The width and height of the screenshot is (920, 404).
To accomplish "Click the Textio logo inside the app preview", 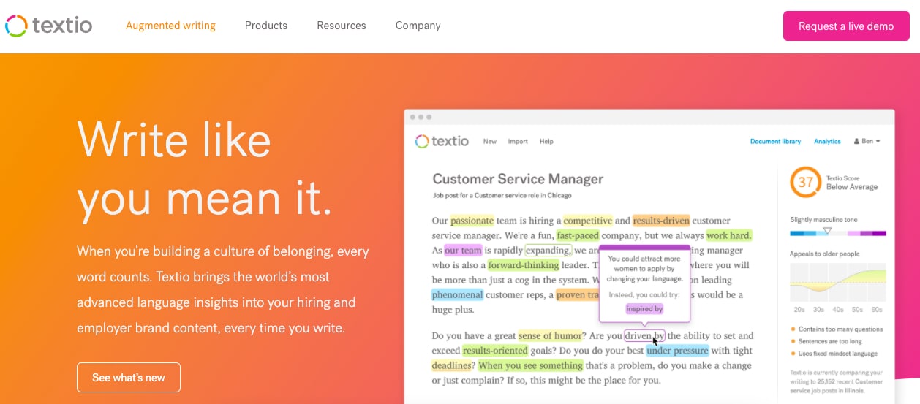I will pos(442,141).
